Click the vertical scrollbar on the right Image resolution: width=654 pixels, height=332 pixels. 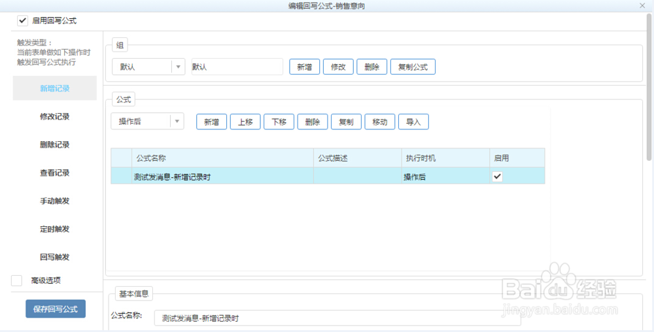(x=649, y=87)
